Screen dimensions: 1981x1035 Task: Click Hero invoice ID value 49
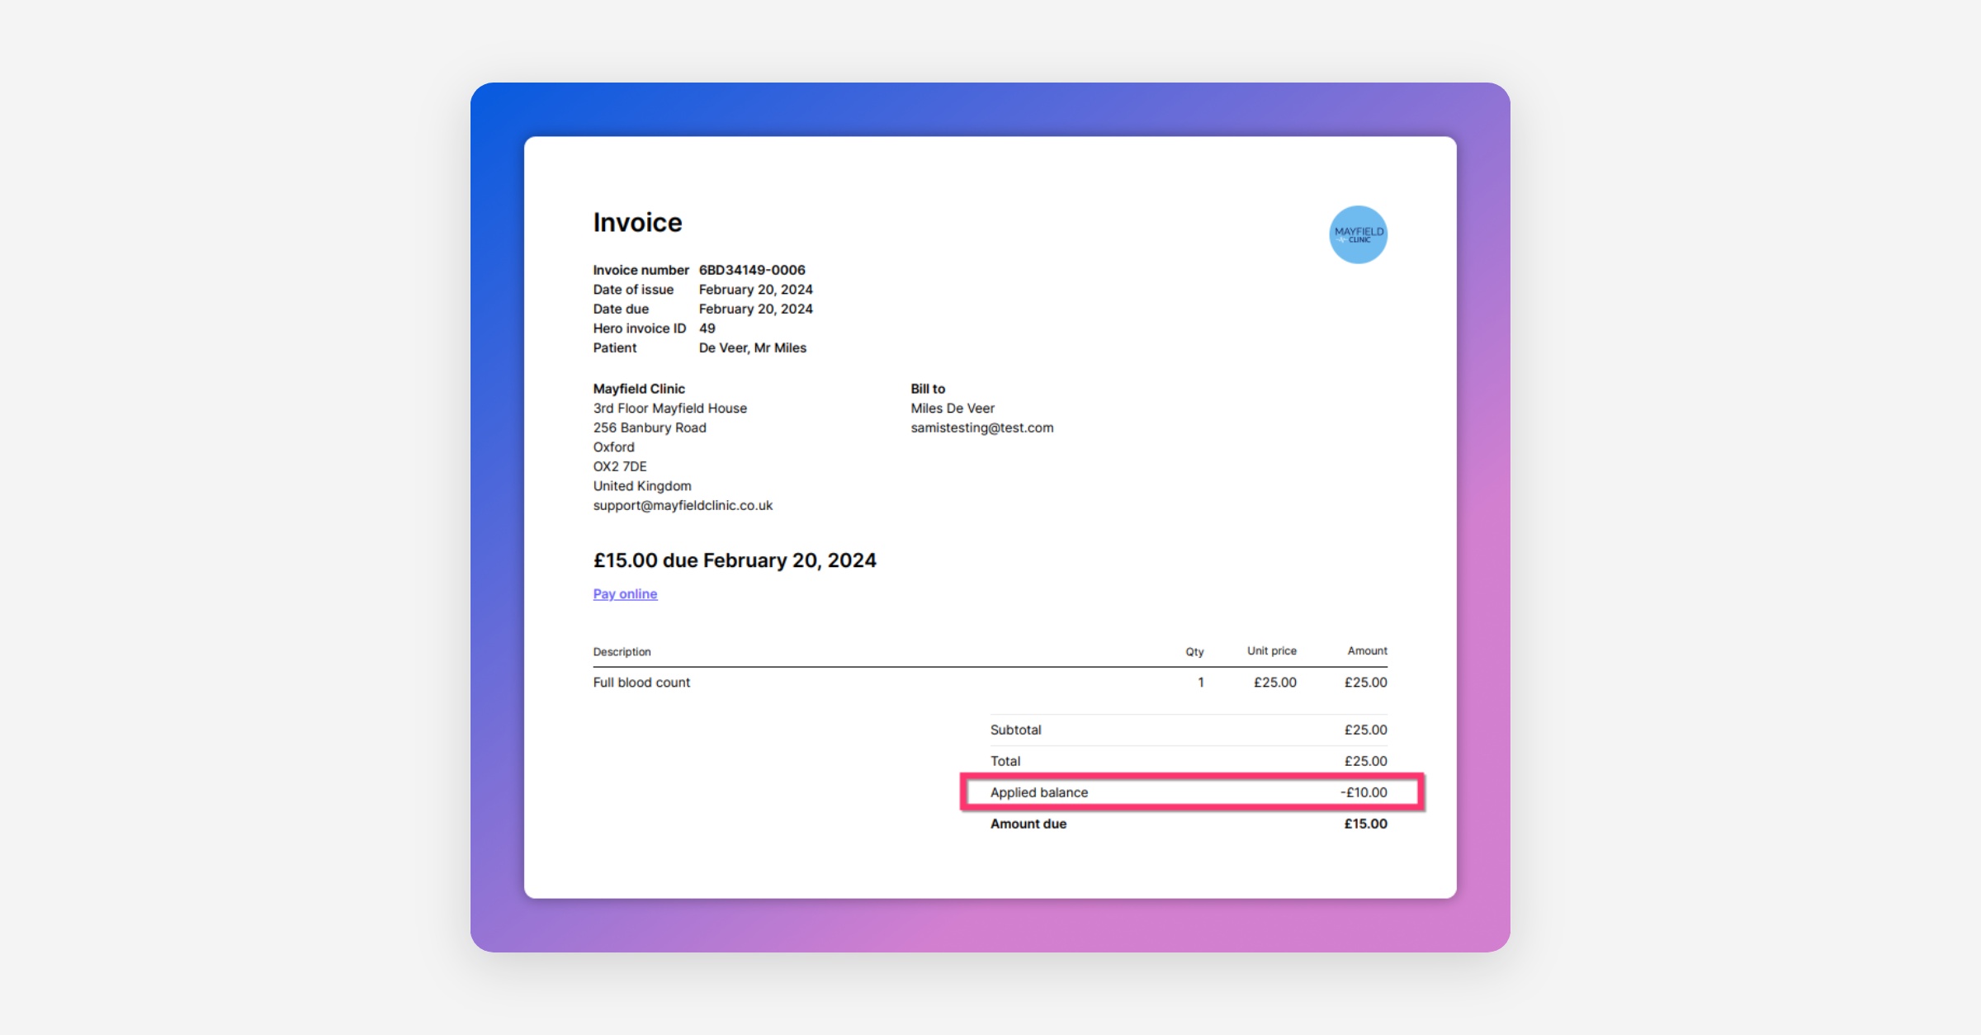coord(707,328)
